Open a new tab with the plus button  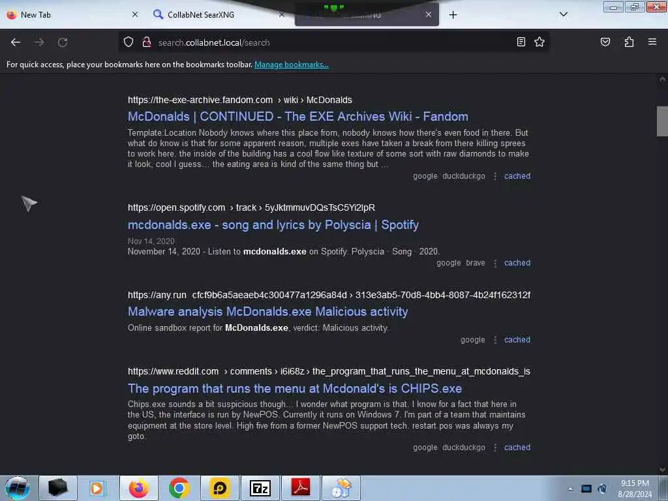453,15
